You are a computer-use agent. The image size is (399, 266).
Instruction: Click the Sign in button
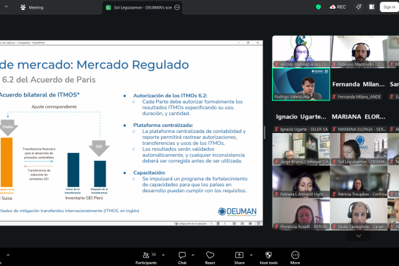(389, 7)
